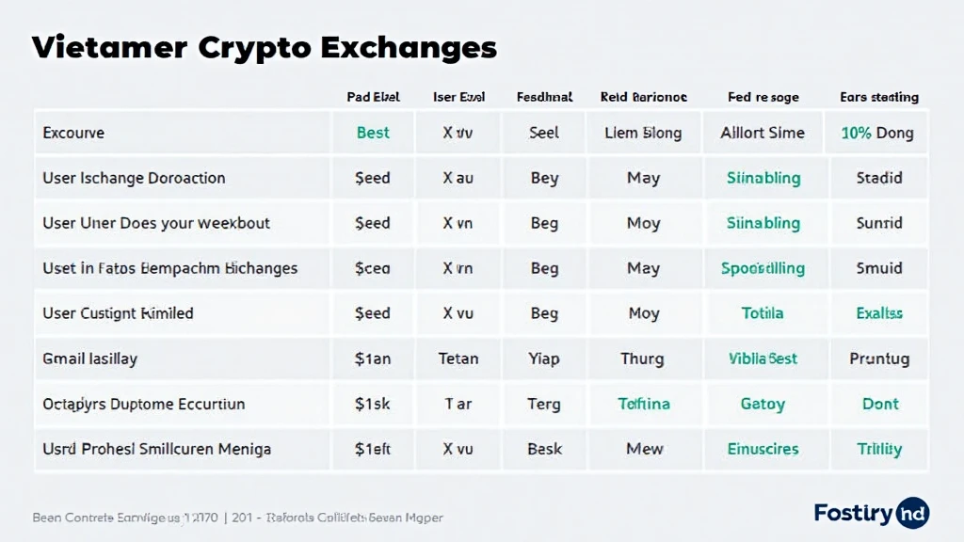Click the Liem Blong cell
964x542 pixels.
tap(643, 133)
